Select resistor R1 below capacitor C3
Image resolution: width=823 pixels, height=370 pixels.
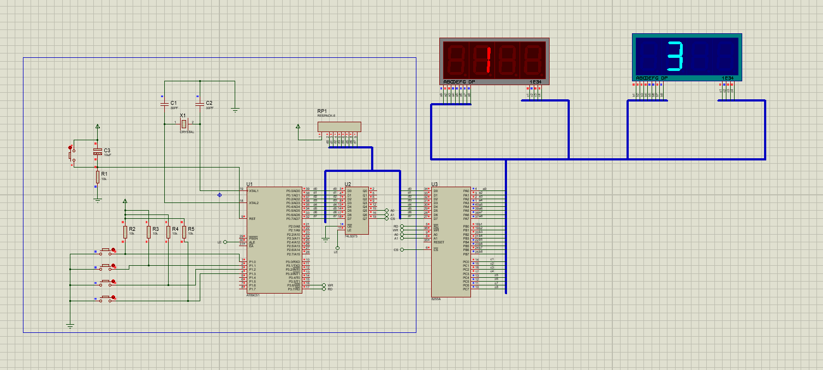coord(98,177)
